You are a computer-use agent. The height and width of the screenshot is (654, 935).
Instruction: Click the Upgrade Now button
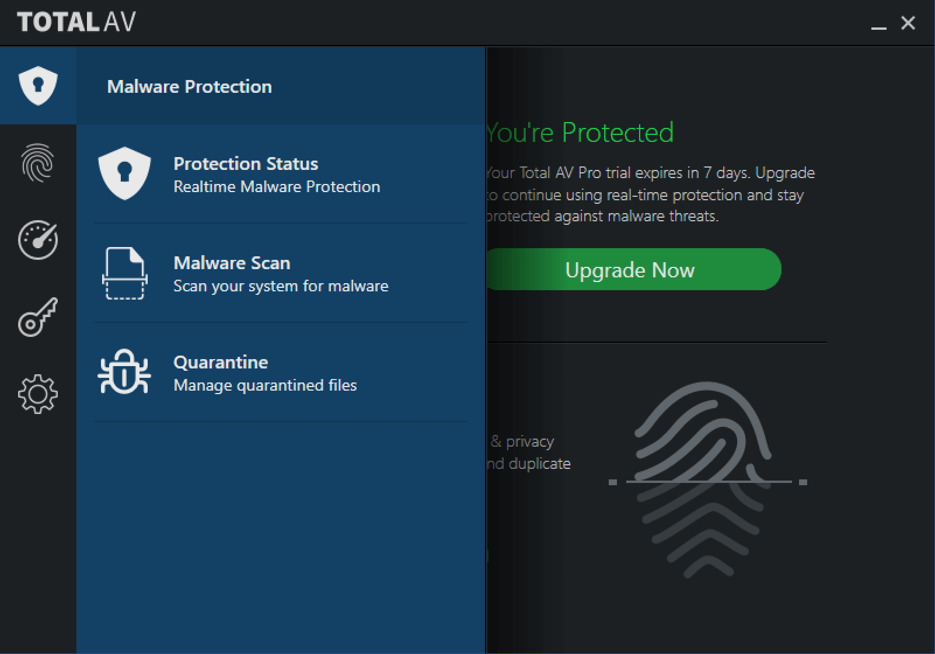(633, 269)
